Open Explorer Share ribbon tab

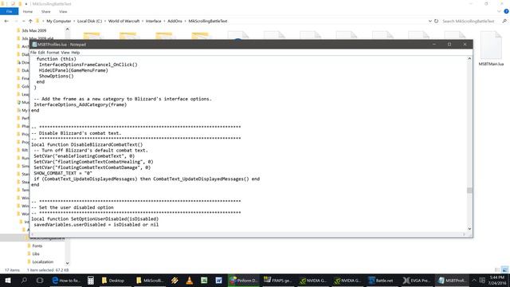(46, 11)
